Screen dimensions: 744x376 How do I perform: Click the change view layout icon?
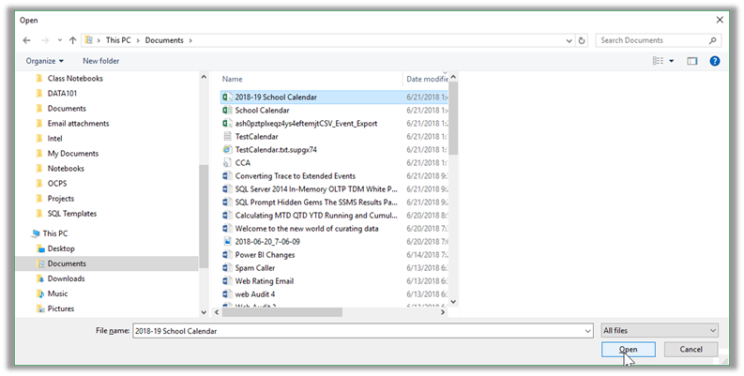[x=659, y=61]
